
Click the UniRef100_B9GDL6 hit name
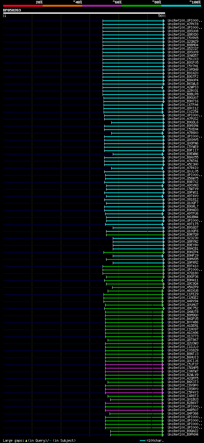tap(183, 122)
